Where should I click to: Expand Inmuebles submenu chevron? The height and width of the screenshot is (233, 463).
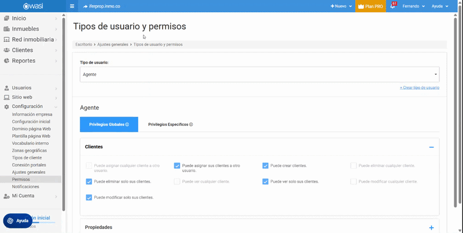(56, 30)
